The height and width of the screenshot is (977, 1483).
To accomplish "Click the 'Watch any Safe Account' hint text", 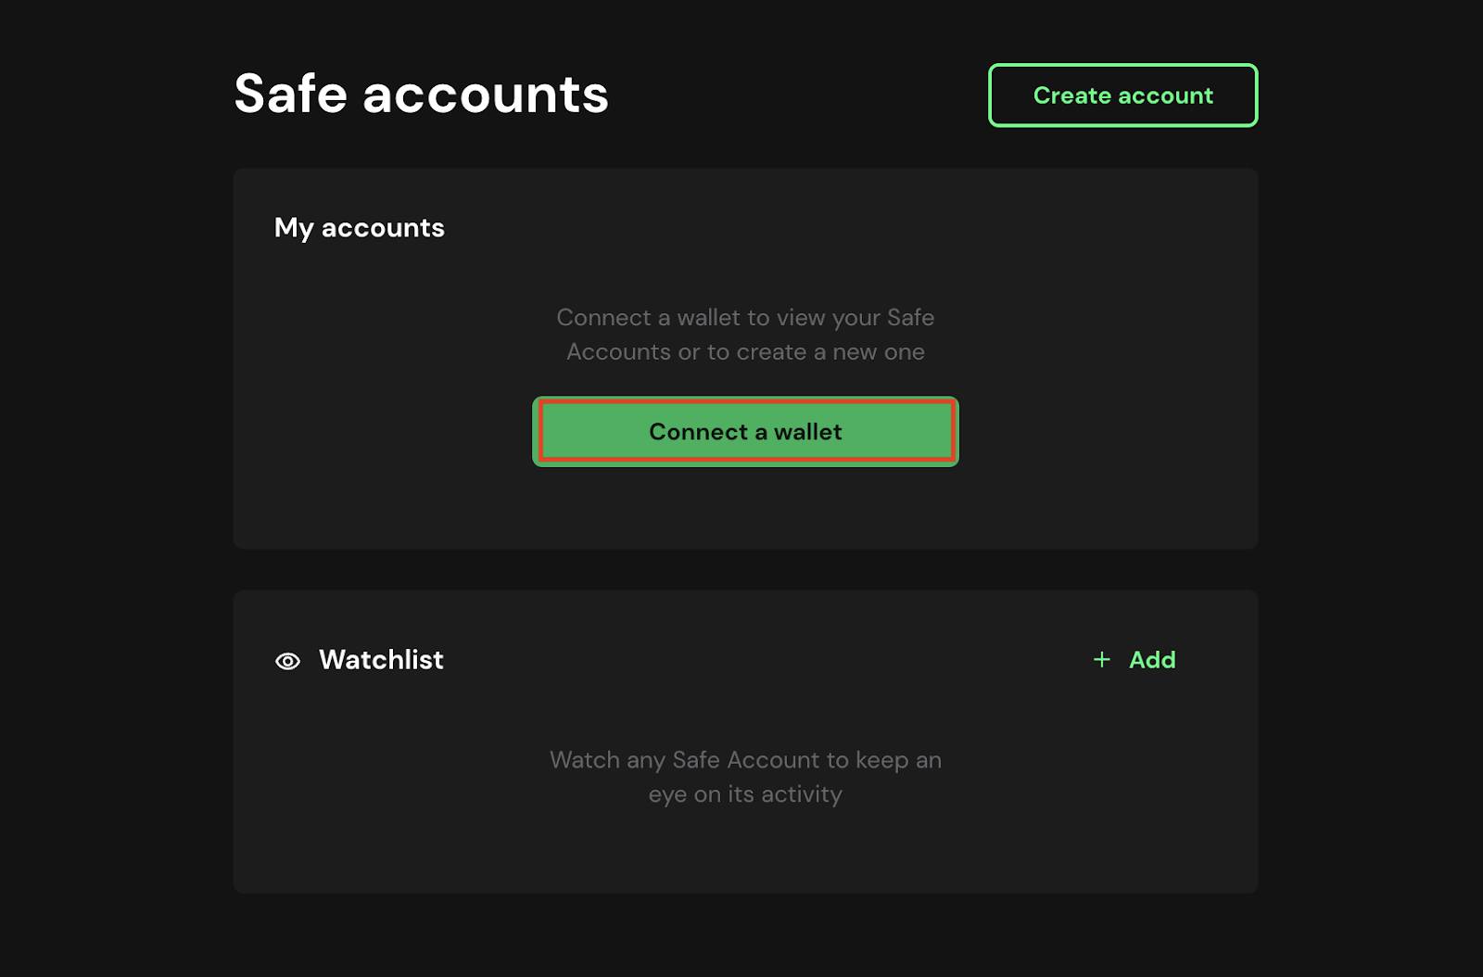I will [745, 777].
